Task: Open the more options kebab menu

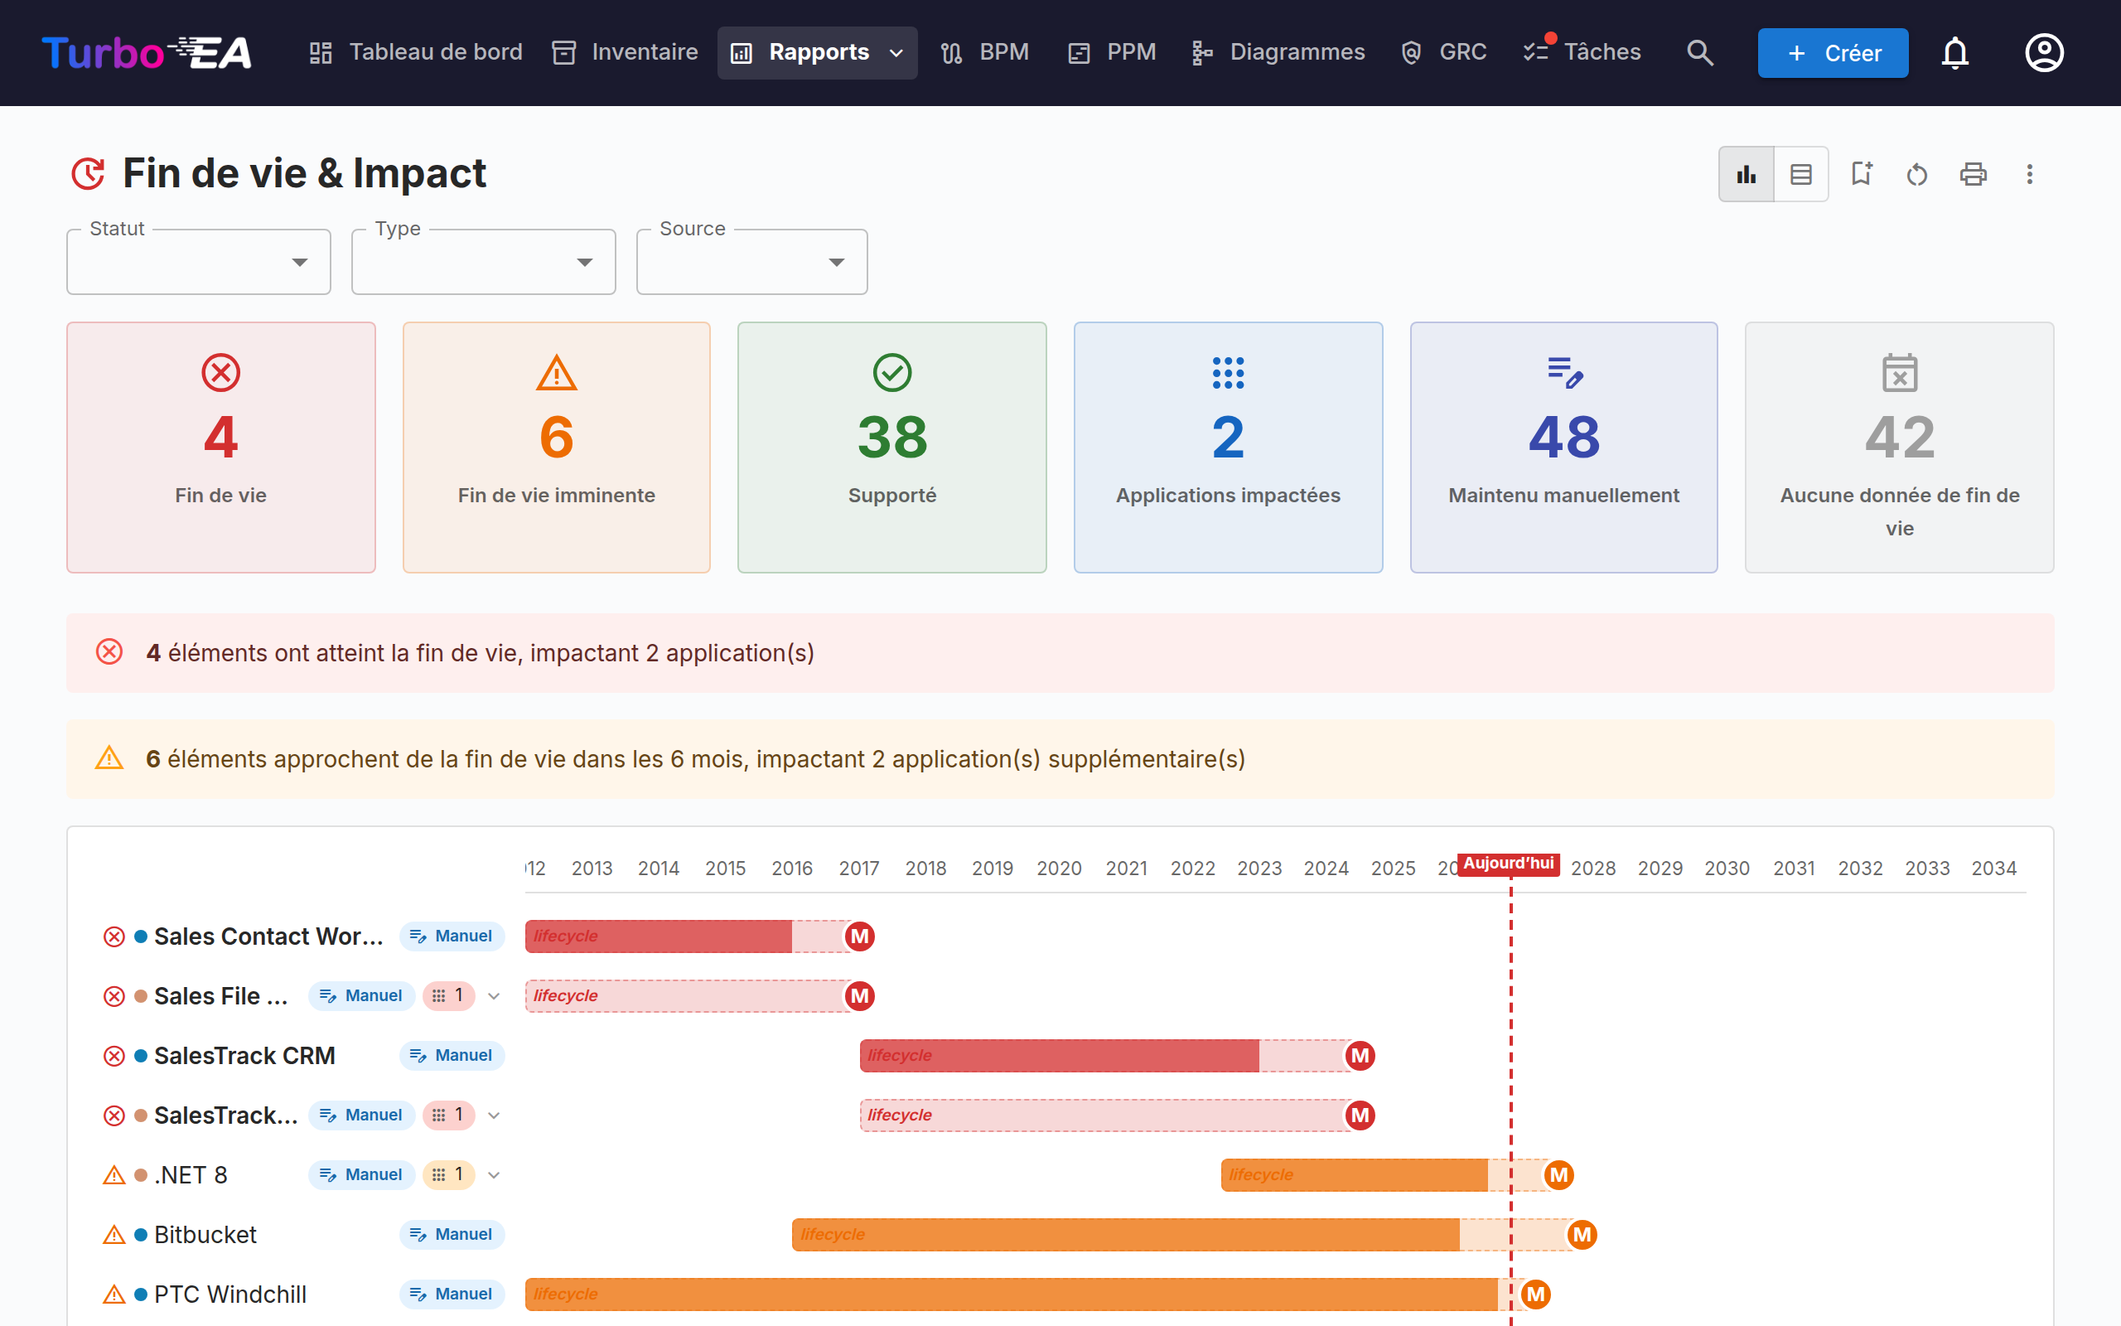Action: click(2029, 175)
